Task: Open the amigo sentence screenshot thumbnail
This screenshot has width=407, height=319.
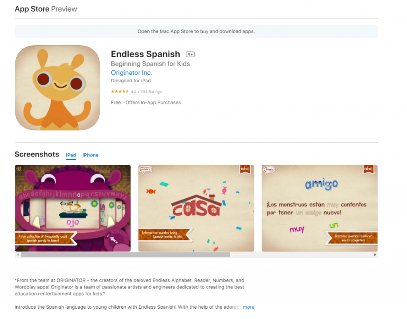Action: pyautogui.click(x=320, y=208)
